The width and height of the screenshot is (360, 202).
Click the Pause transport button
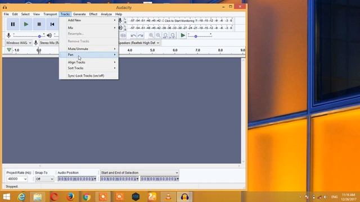13,24
